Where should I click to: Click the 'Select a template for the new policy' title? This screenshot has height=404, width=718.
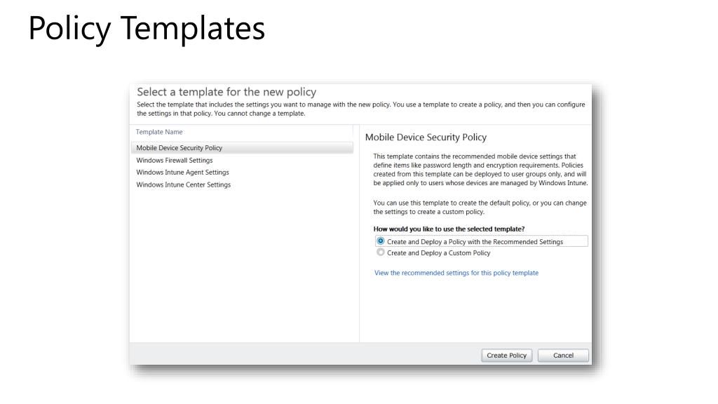(226, 92)
